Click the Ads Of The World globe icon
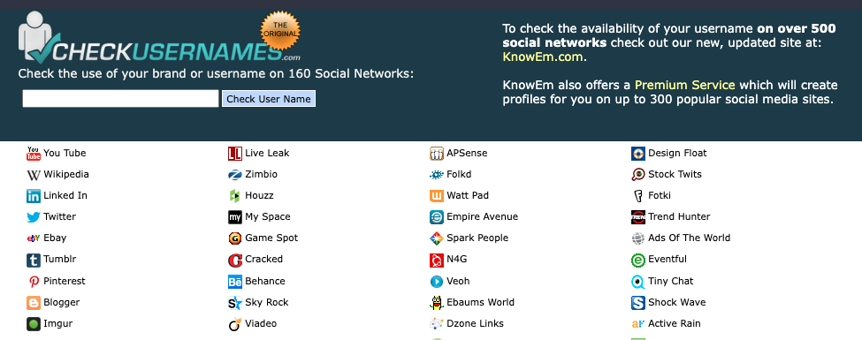 tap(638, 238)
